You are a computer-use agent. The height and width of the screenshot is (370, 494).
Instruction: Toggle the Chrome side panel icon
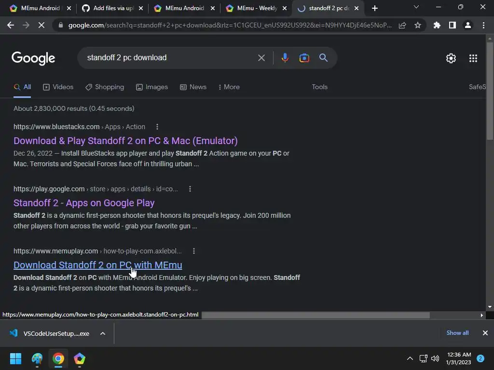(x=453, y=25)
